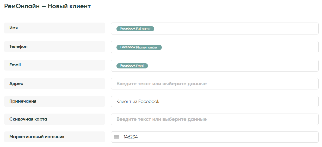The image size is (322, 147).
Task: Click the Маркетинговый источник field label
Action: tap(37, 137)
